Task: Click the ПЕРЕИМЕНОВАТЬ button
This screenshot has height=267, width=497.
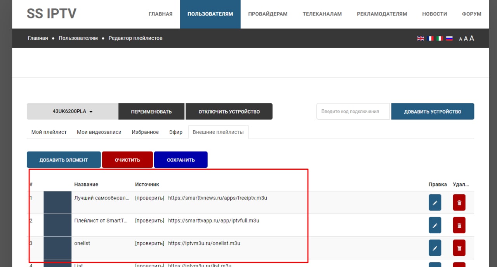Action: (x=151, y=112)
